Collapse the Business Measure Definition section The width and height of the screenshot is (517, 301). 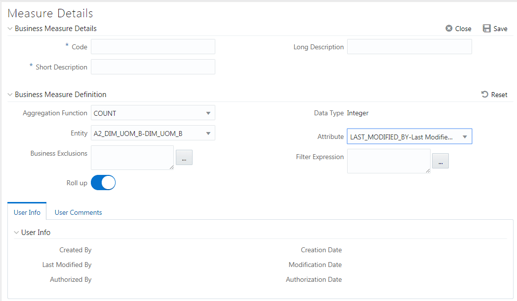[10, 95]
